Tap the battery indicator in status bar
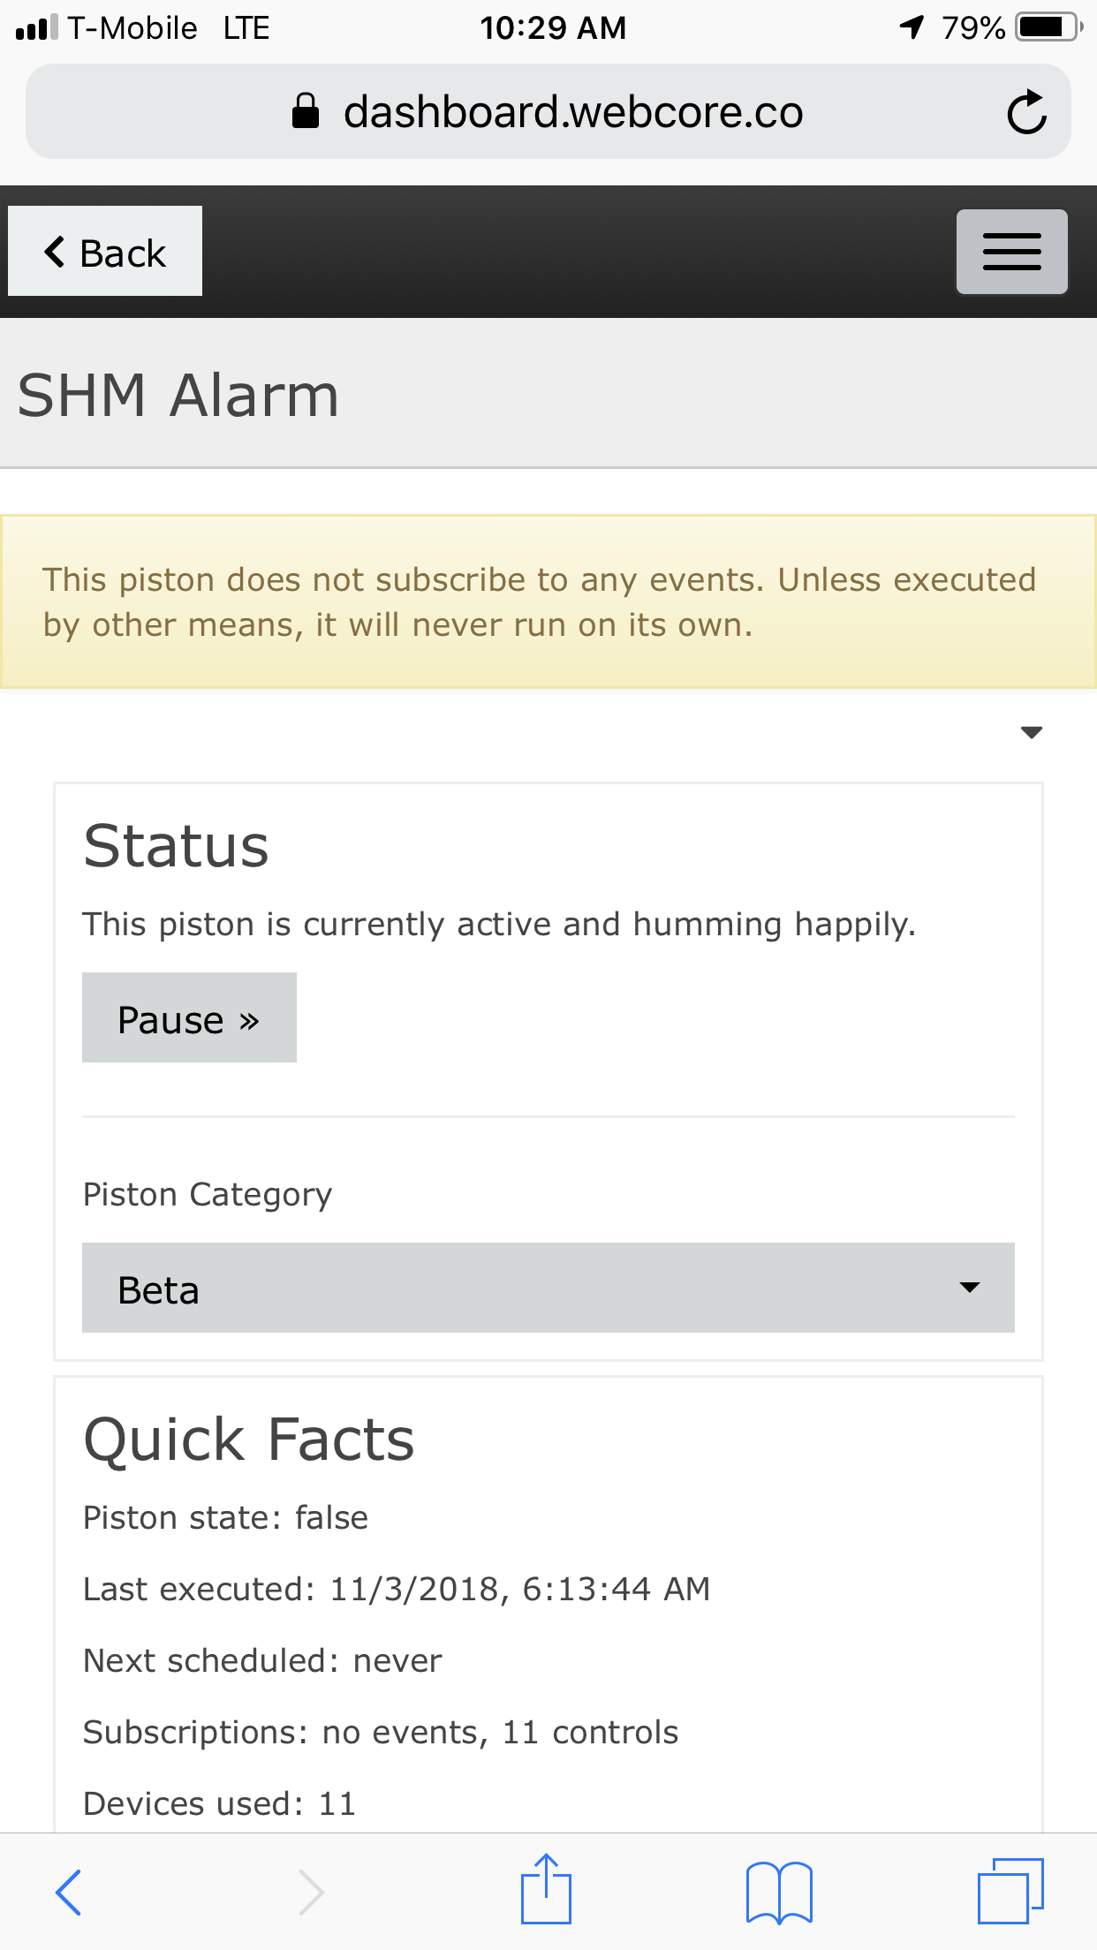1097x1950 pixels. pyautogui.click(x=1048, y=27)
